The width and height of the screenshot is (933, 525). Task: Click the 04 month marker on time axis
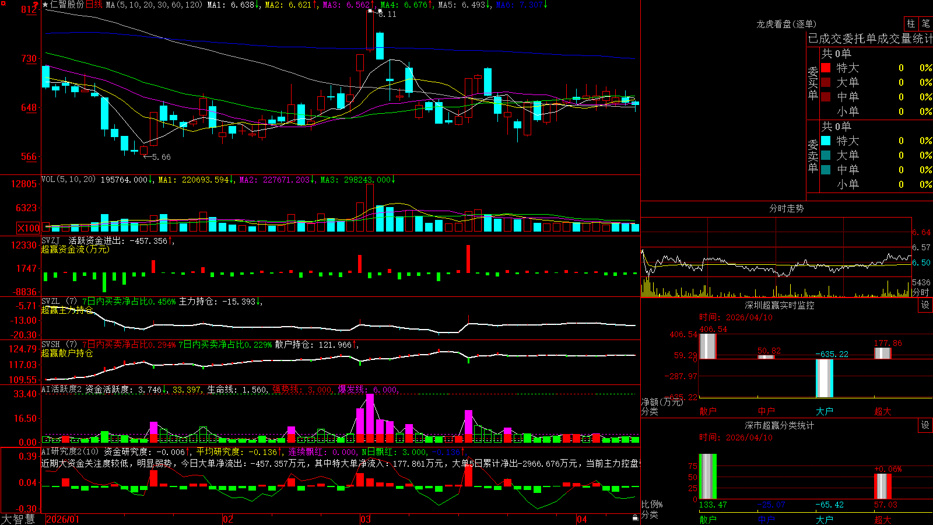point(581,519)
